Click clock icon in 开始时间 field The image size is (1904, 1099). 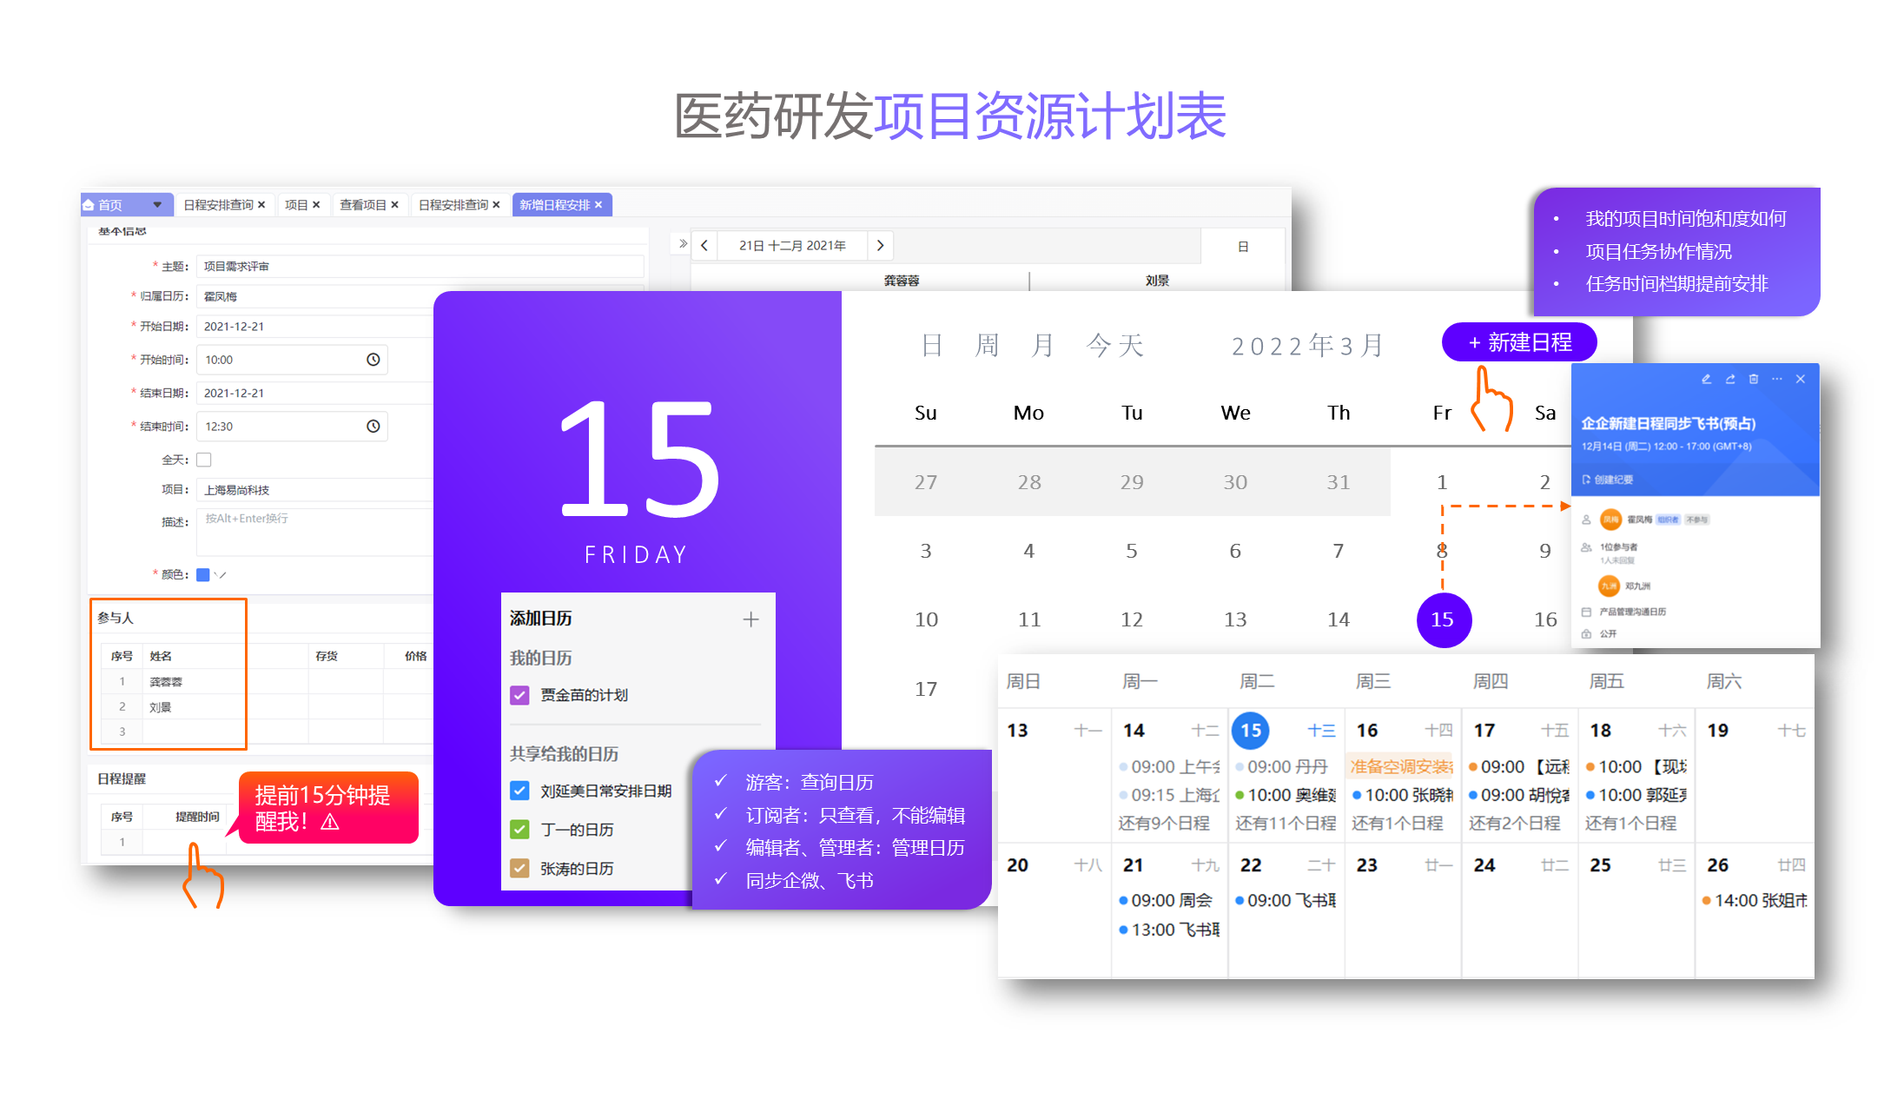tap(374, 360)
